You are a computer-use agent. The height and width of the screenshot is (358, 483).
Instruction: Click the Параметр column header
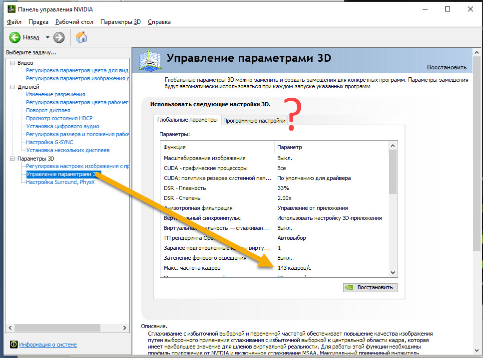coord(331,147)
